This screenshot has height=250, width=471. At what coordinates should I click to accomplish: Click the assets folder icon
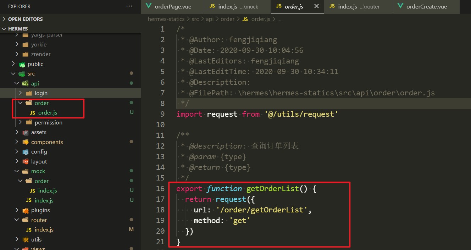25,132
